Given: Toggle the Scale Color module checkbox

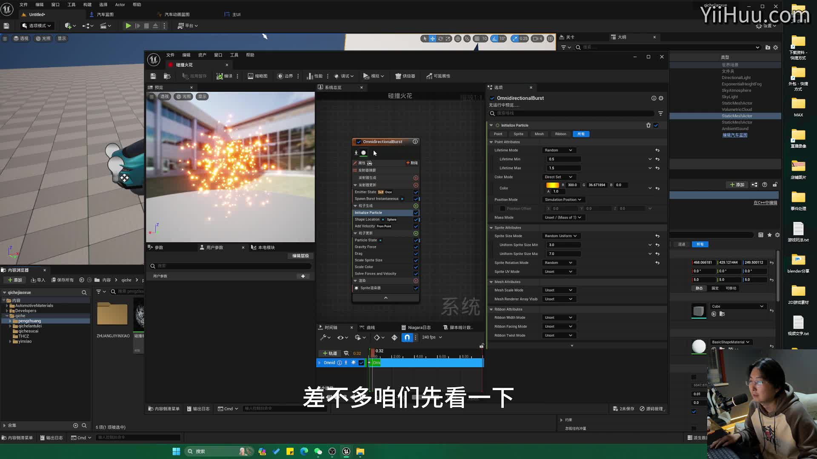Looking at the screenshot, I should point(416,267).
